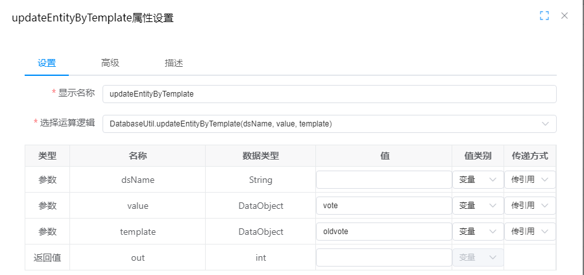Expand the 选择运算逻辑 dropdown
This screenshot has height=275, width=584.
pyautogui.click(x=329, y=123)
